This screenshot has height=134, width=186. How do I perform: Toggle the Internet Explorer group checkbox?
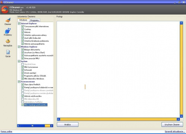pos(19,23)
